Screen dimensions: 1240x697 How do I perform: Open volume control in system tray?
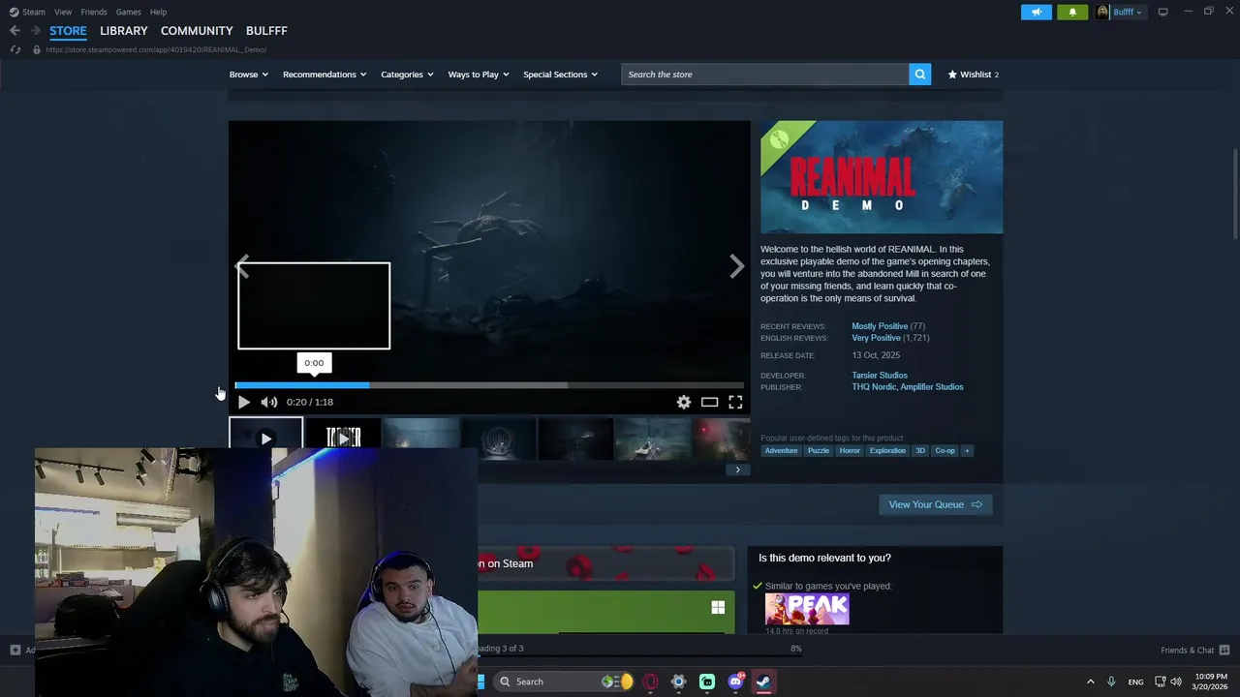pos(1176,682)
